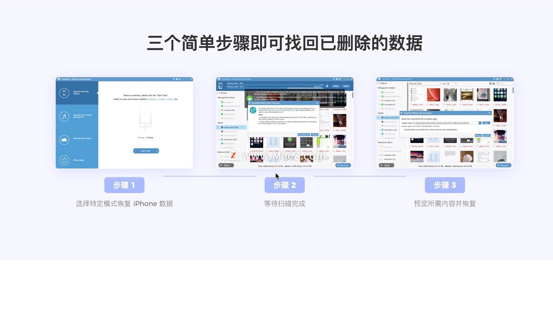Click the Recover from iOS Device phone icon
Viewport: 553px width, 311px height.
click(64, 93)
